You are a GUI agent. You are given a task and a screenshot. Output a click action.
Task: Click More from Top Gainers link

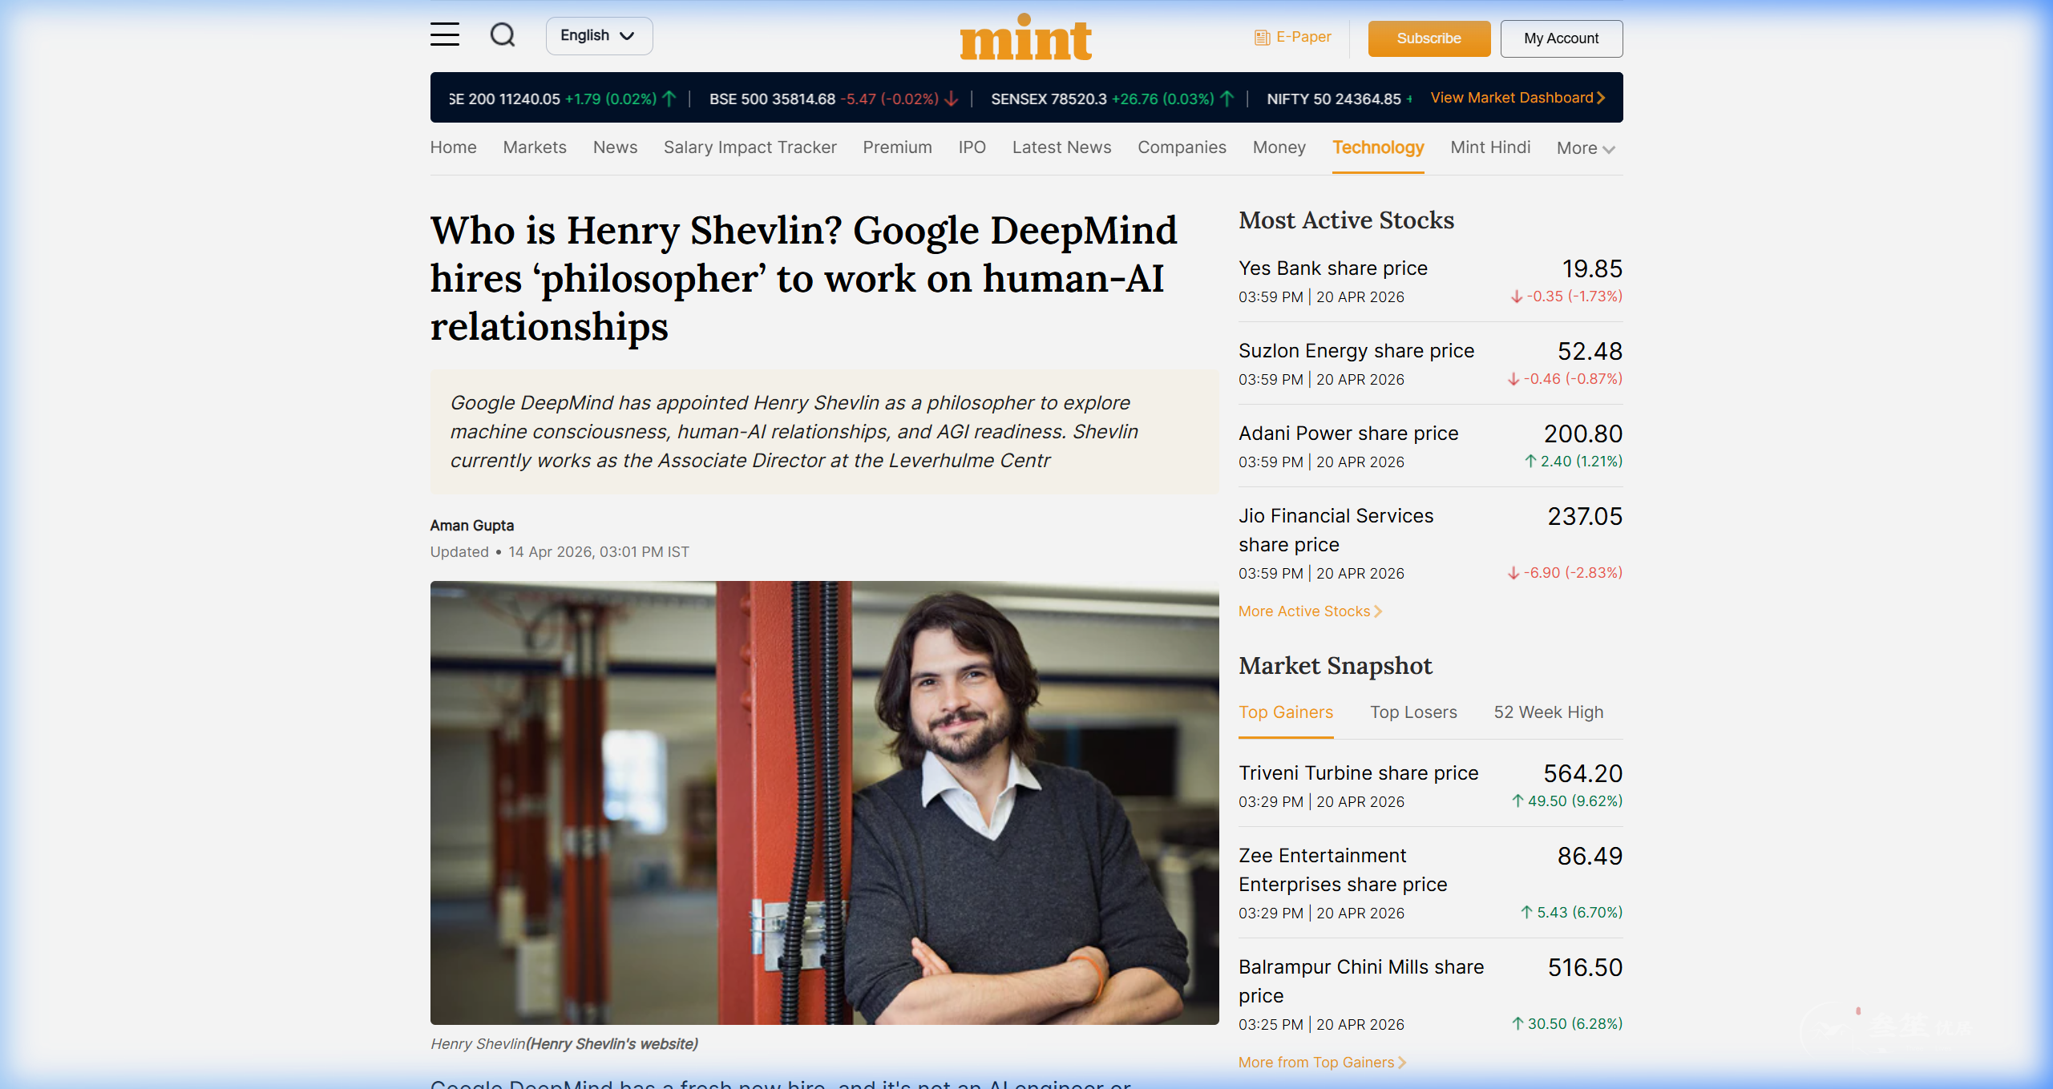(x=1322, y=1063)
